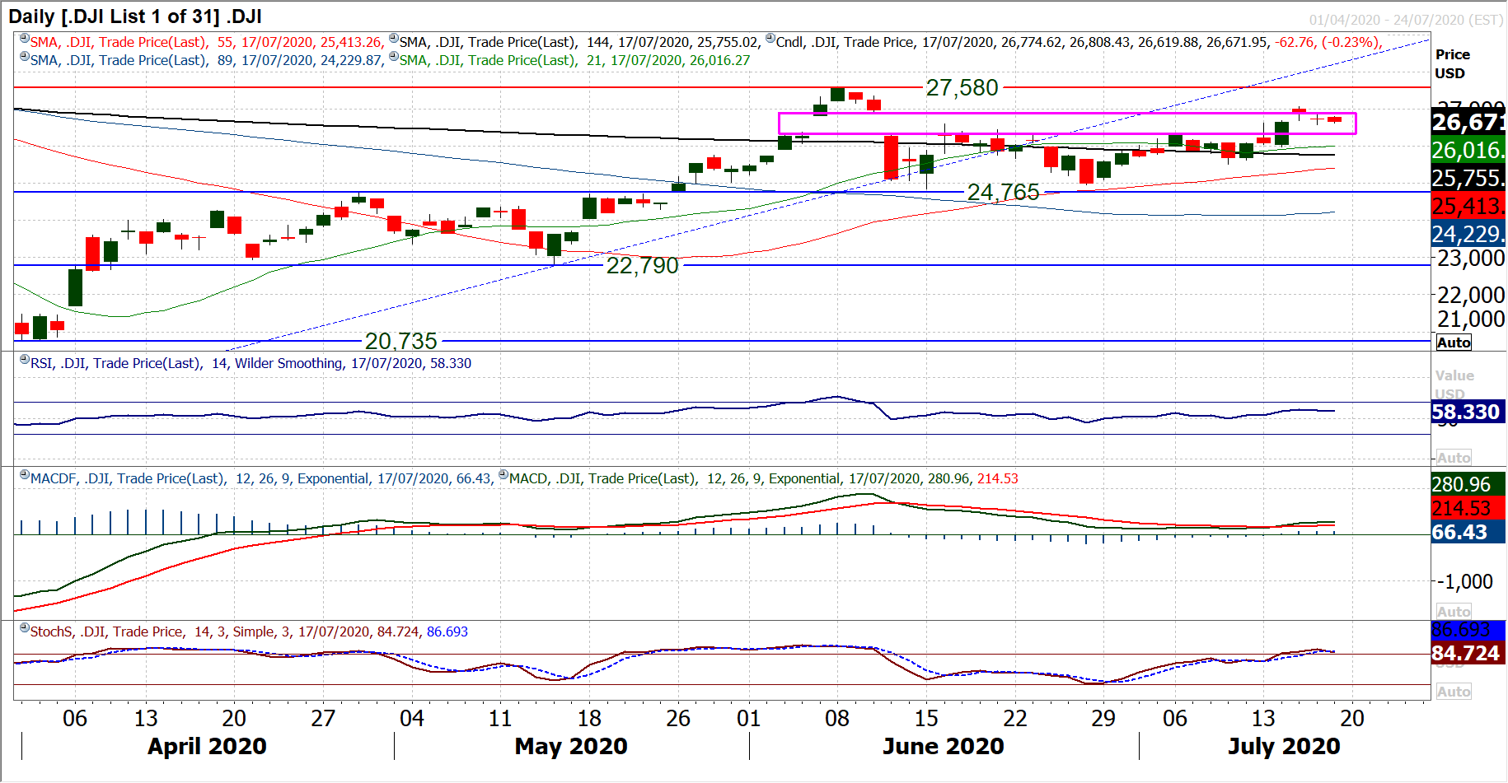Click the 21,000 price axis label
This screenshot has width=1508, height=783.
click(1471, 319)
